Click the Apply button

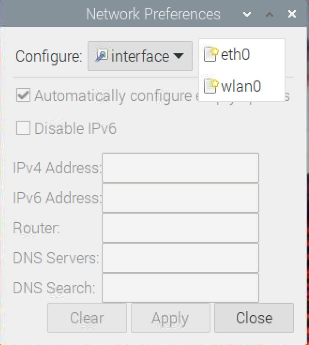[x=170, y=318]
